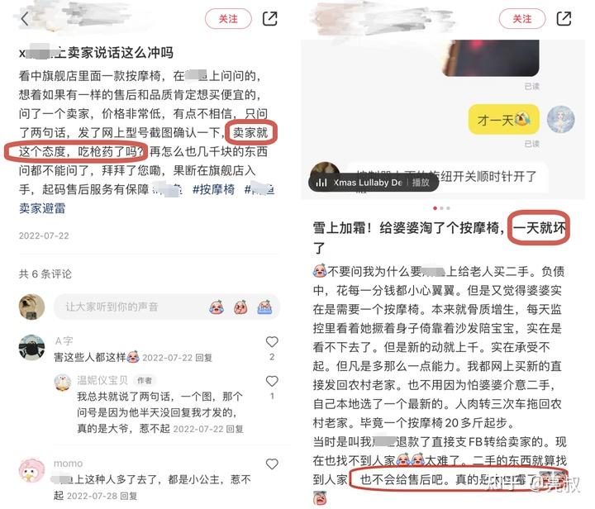This screenshot has height=509, width=595.
Task: Share the left post via share icon
Action: [269, 18]
